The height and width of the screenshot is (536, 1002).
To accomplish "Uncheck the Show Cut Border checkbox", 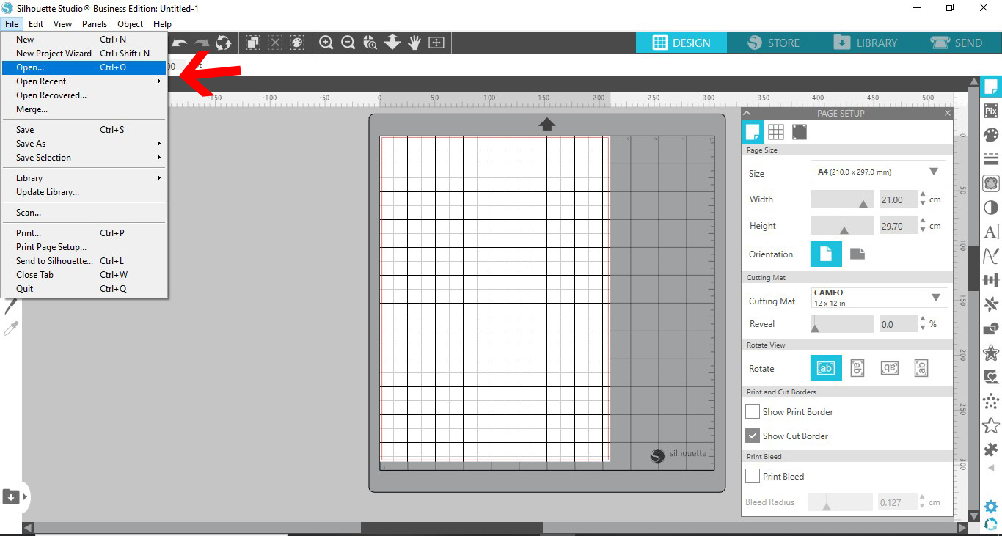I will point(753,436).
